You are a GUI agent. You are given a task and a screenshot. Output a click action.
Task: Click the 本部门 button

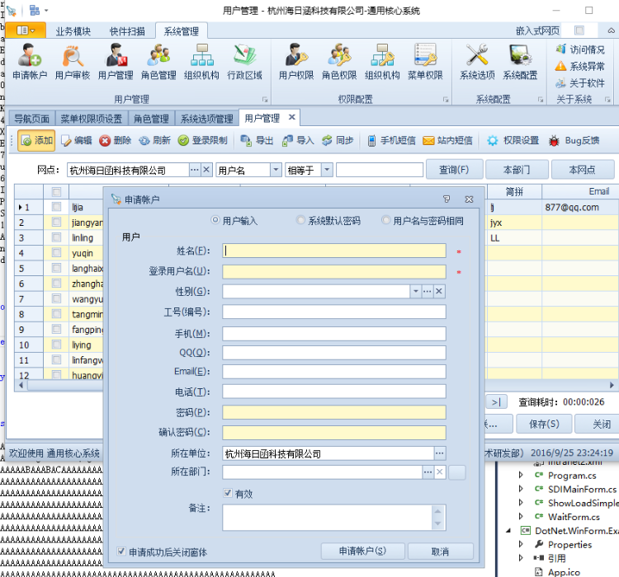click(x=517, y=170)
